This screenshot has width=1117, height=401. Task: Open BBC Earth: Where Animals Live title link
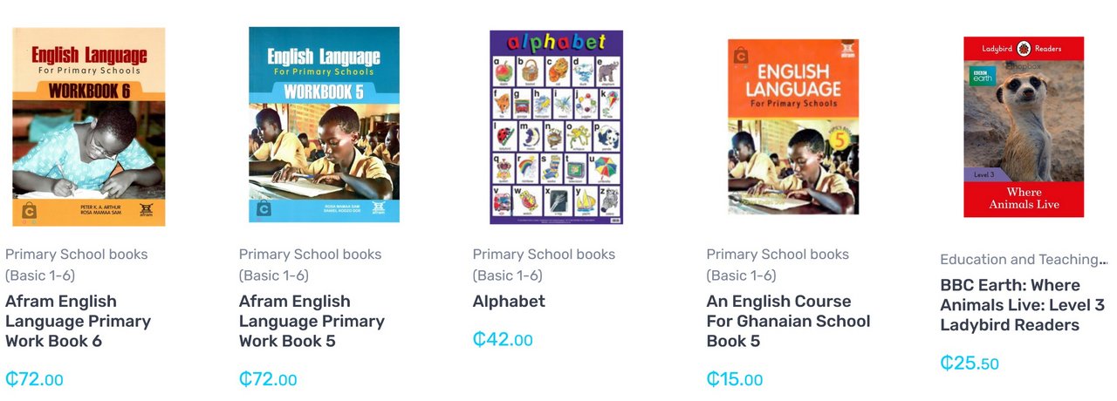1023,305
